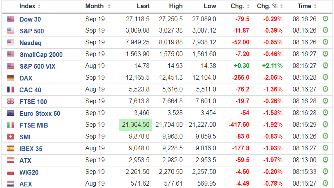Click the clock icon in DAX row

325,78
